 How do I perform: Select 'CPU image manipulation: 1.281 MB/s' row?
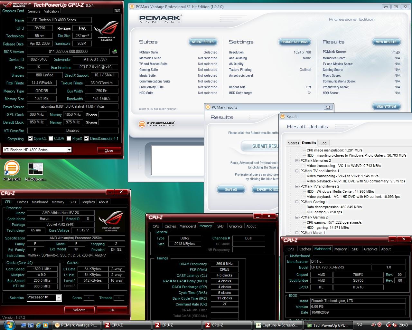coord(334,150)
